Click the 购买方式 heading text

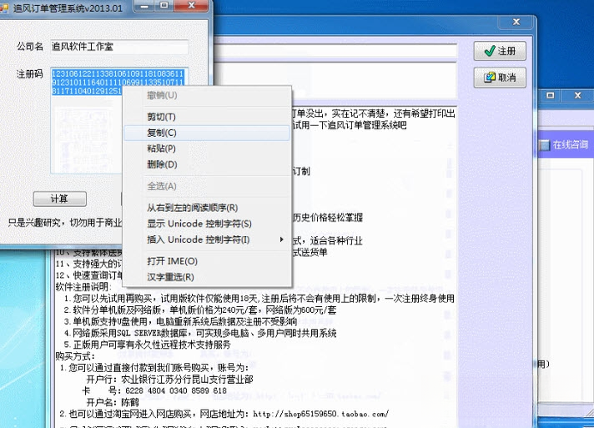[75, 356]
